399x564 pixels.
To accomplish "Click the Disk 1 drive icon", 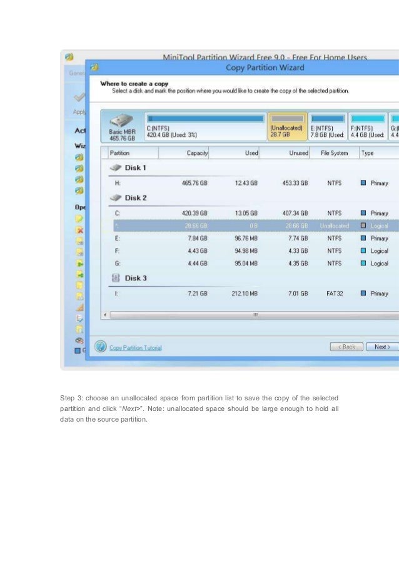I will 116,167.
